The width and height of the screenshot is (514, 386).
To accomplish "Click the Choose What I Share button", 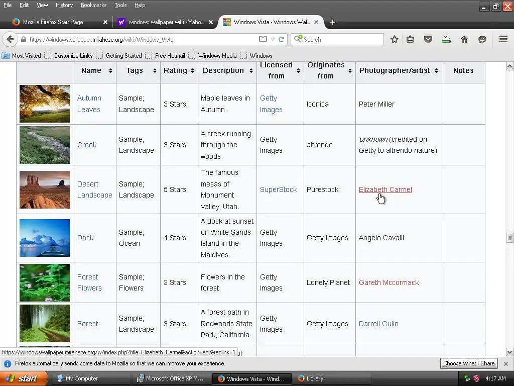I will pyautogui.click(x=469, y=363).
